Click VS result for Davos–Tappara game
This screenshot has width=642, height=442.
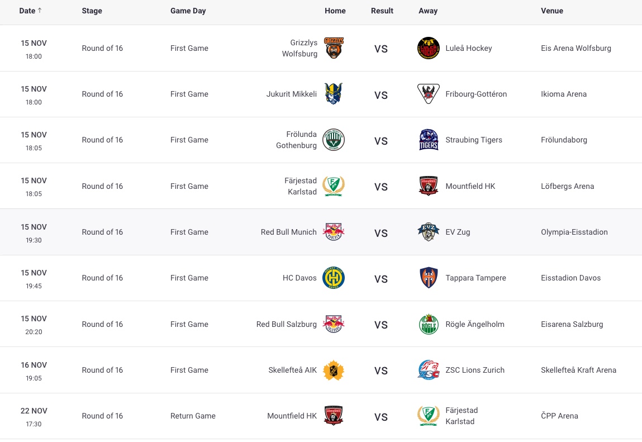[x=381, y=278]
